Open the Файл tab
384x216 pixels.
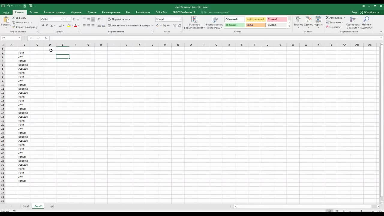pos(6,12)
